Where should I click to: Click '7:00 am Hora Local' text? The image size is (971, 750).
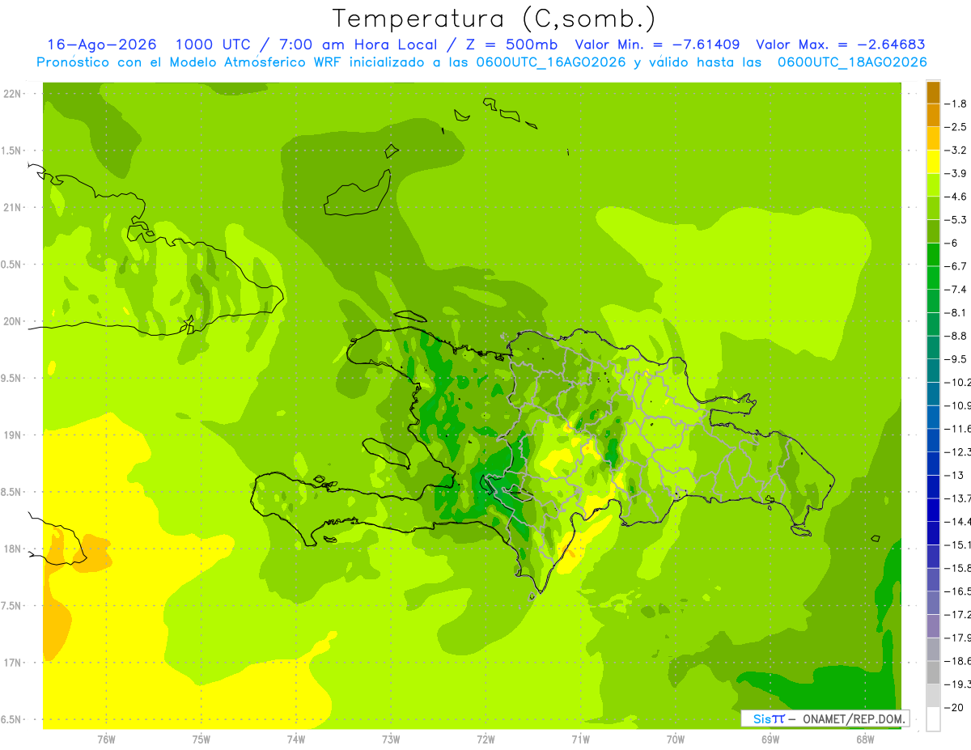click(x=358, y=45)
